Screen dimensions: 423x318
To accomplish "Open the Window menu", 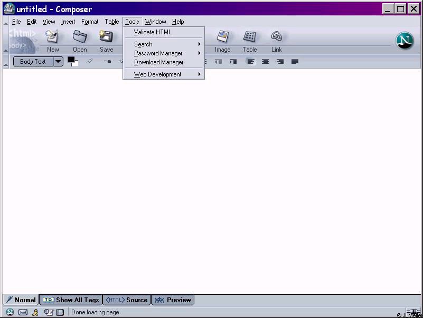I will [155, 22].
